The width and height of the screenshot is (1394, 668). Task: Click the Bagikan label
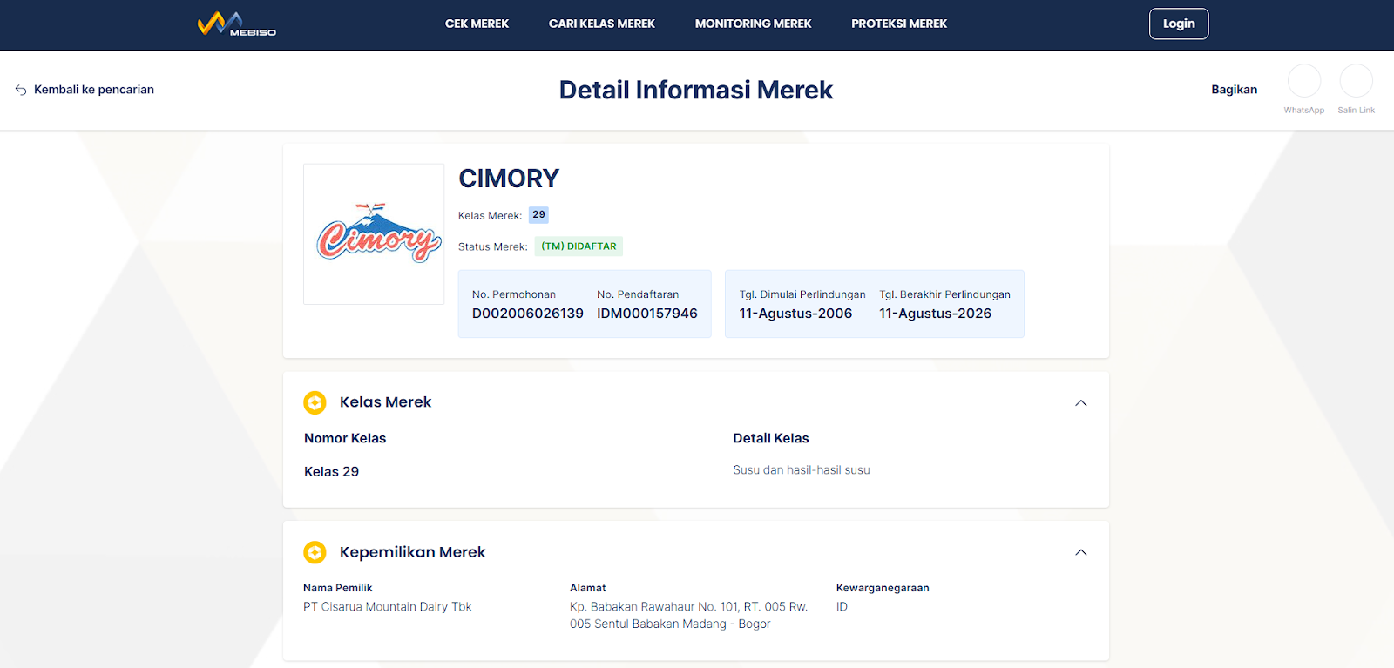pos(1234,90)
